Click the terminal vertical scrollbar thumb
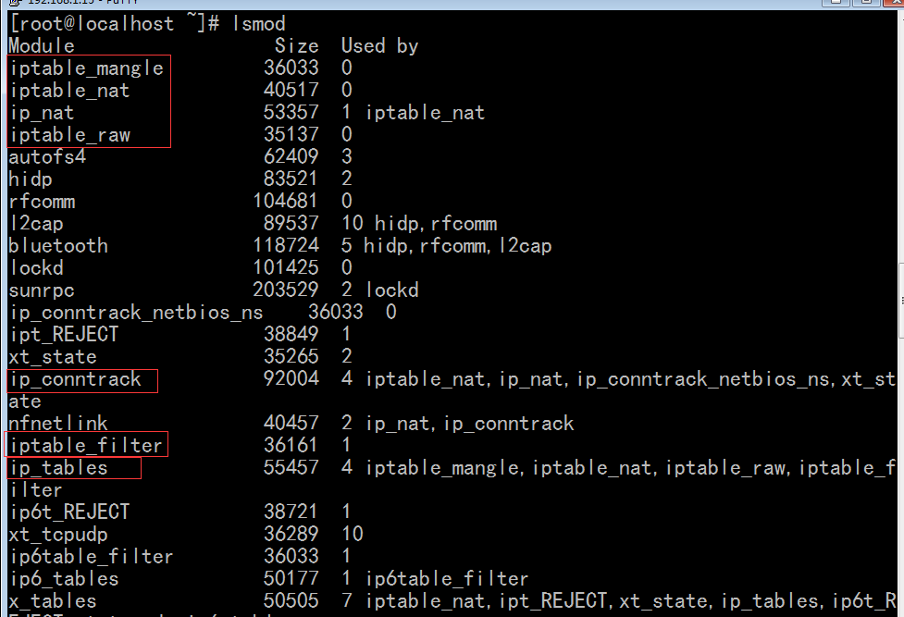This screenshot has height=617, width=904. point(901,300)
